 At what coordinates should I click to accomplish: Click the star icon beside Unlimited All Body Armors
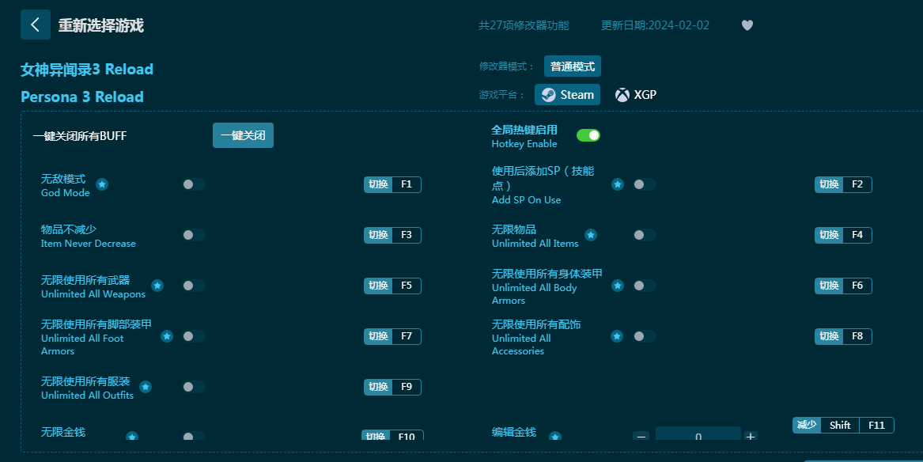coord(618,286)
